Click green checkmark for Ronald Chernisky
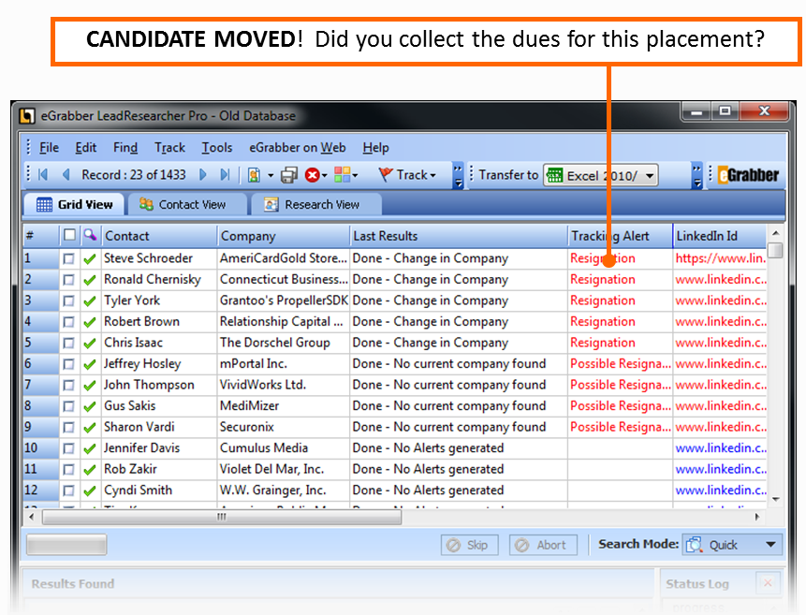Image resolution: width=806 pixels, height=615 pixels. 90,280
